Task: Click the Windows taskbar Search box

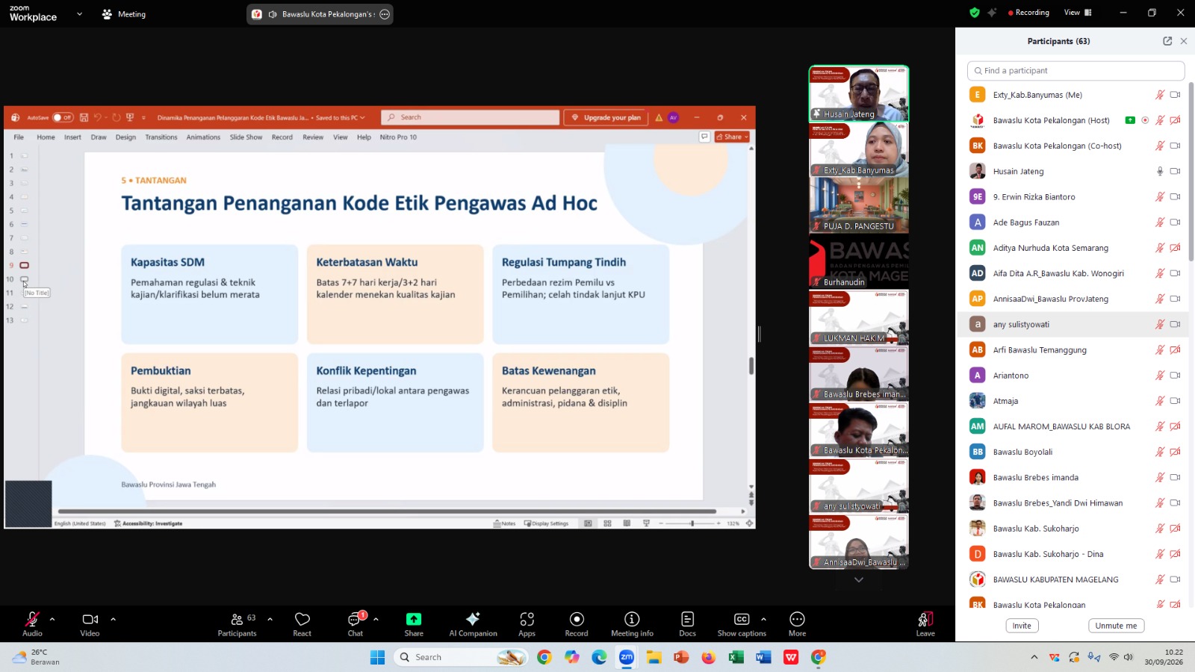Action: [461, 657]
